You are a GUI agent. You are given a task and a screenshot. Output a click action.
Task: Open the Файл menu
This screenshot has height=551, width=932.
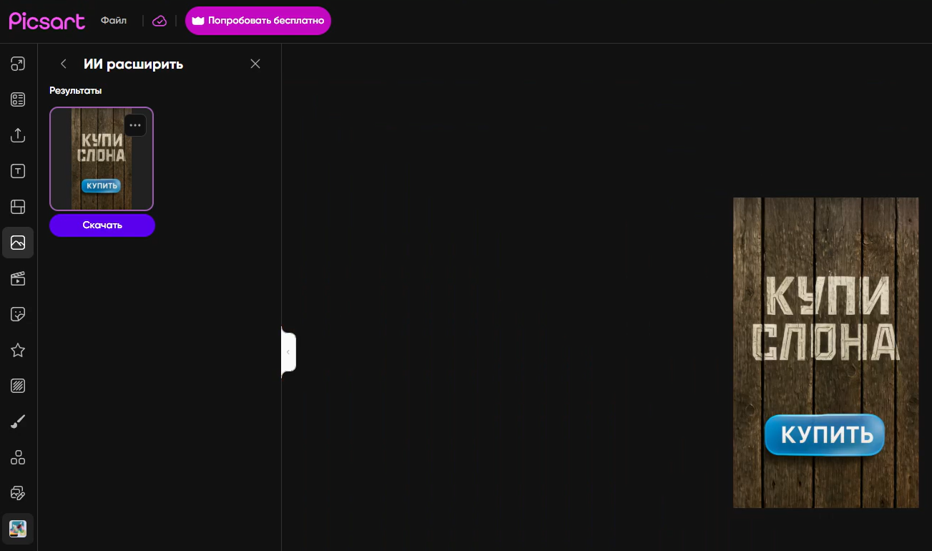(x=114, y=21)
